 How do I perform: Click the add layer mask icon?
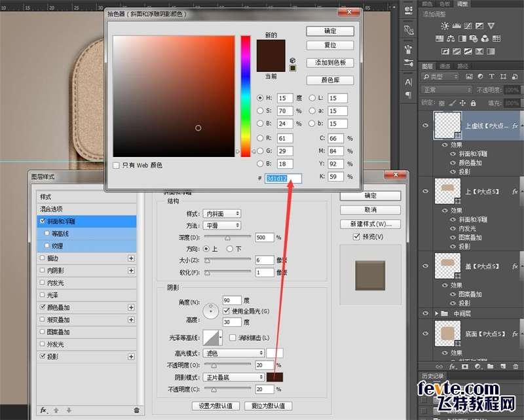click(x=465, y=366)
